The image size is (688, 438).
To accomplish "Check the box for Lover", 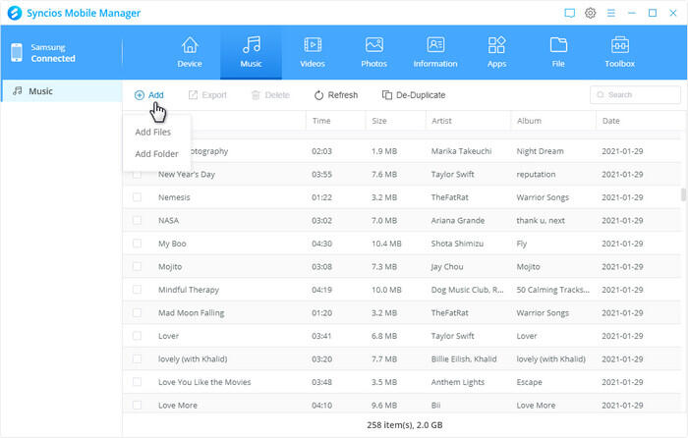I will point(137,336).
